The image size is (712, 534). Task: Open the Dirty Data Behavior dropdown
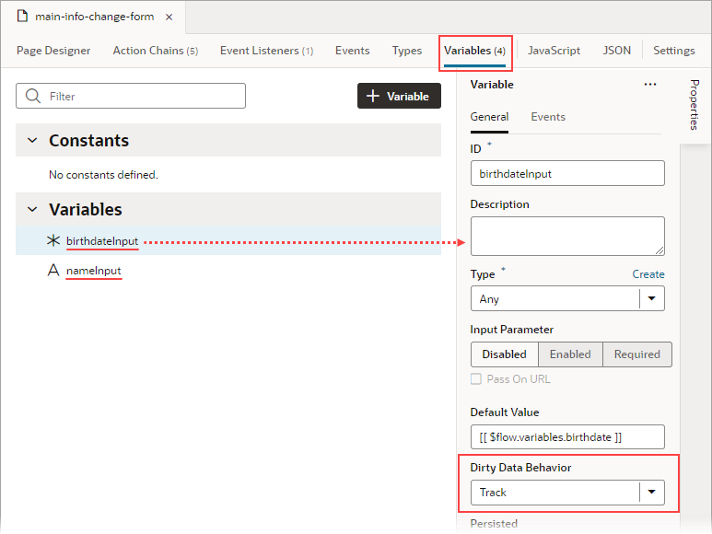click(567, 493)
